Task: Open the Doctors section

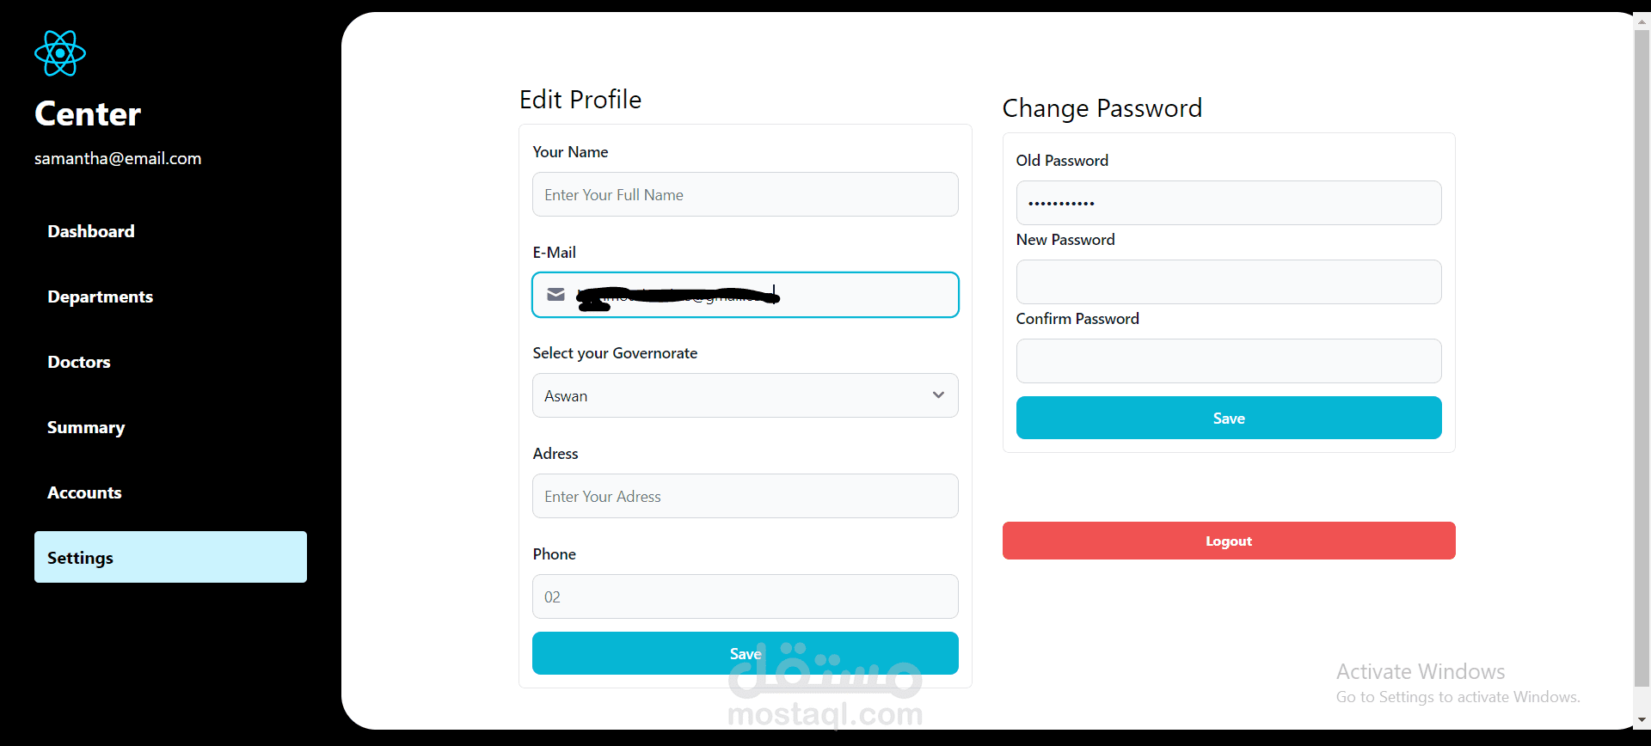Action: tap(79, 362)
